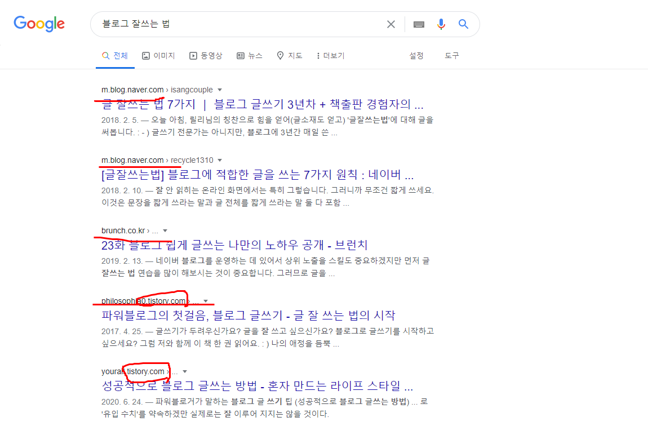Click the Google logo
This screenshot has height=435, width=648.
point(39,24)
